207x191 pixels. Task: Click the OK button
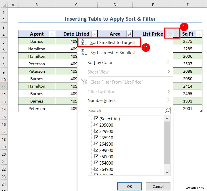(x=130, y=186)
